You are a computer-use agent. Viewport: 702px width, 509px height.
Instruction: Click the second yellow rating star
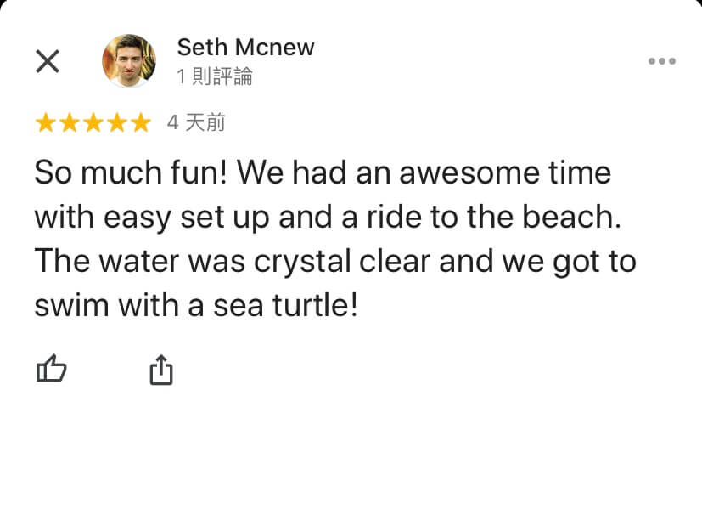[70, 122]
